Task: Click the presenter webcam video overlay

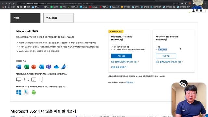Action: (x=189, y=99)
